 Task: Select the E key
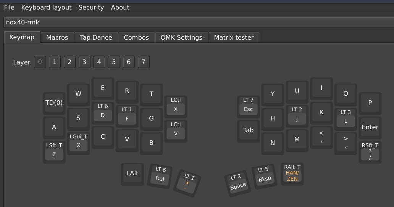point(103,89)
